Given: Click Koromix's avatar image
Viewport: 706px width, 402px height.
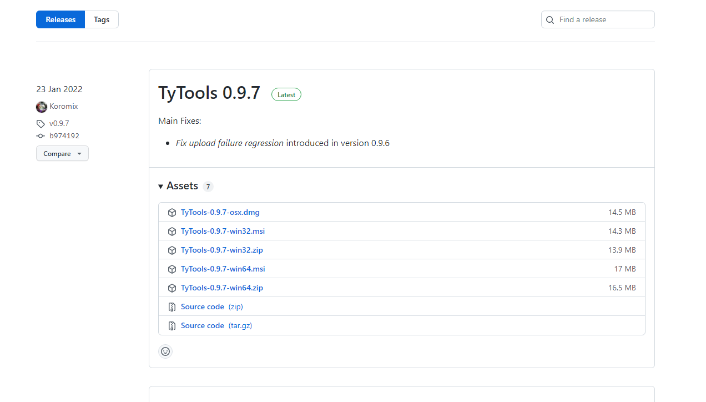Looking at the screenshot, I should [x=41, y=106].
